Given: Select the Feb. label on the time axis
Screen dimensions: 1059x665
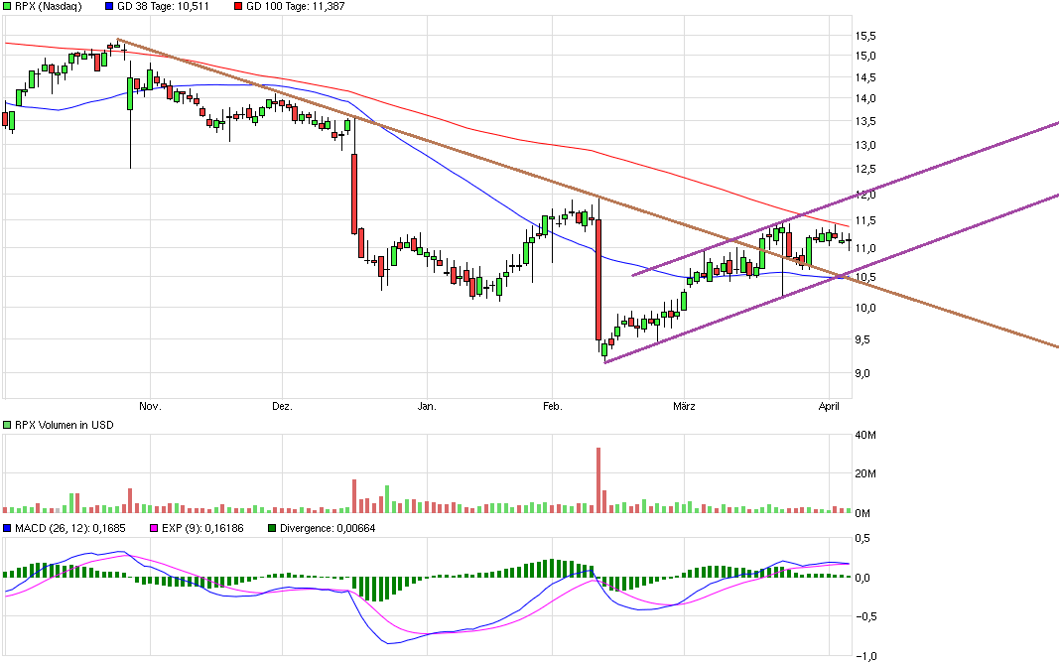Looking at the screenshot, I should pyautogui.click(x=552, y=406).
